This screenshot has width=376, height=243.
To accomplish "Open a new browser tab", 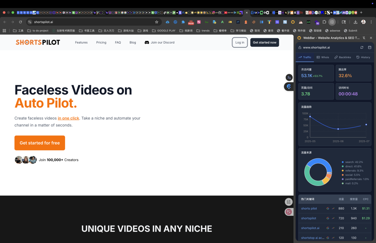I will pos(361,13).
